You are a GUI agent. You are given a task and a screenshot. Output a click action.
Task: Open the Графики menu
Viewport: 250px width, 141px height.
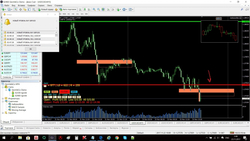[32, 5]
